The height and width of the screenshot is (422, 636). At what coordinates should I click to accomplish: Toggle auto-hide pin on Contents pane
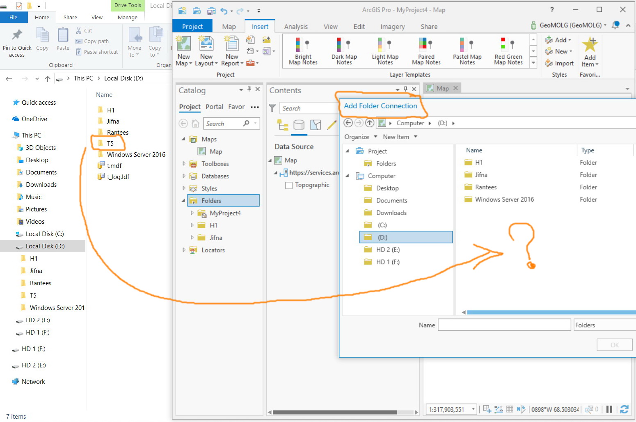tap(405, 89)
